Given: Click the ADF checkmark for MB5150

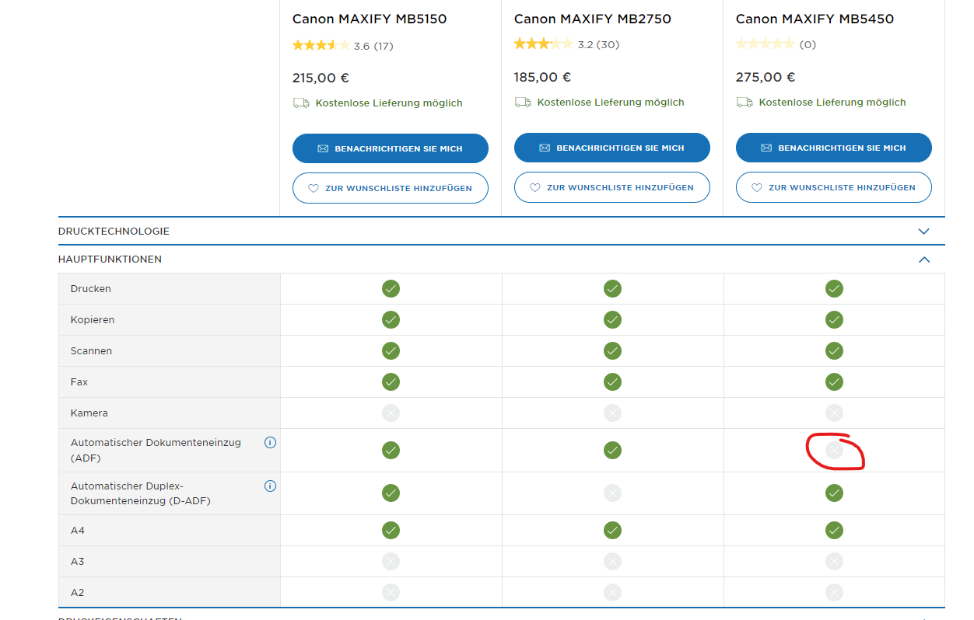Looking at the screenshot, I should point(391,451).
